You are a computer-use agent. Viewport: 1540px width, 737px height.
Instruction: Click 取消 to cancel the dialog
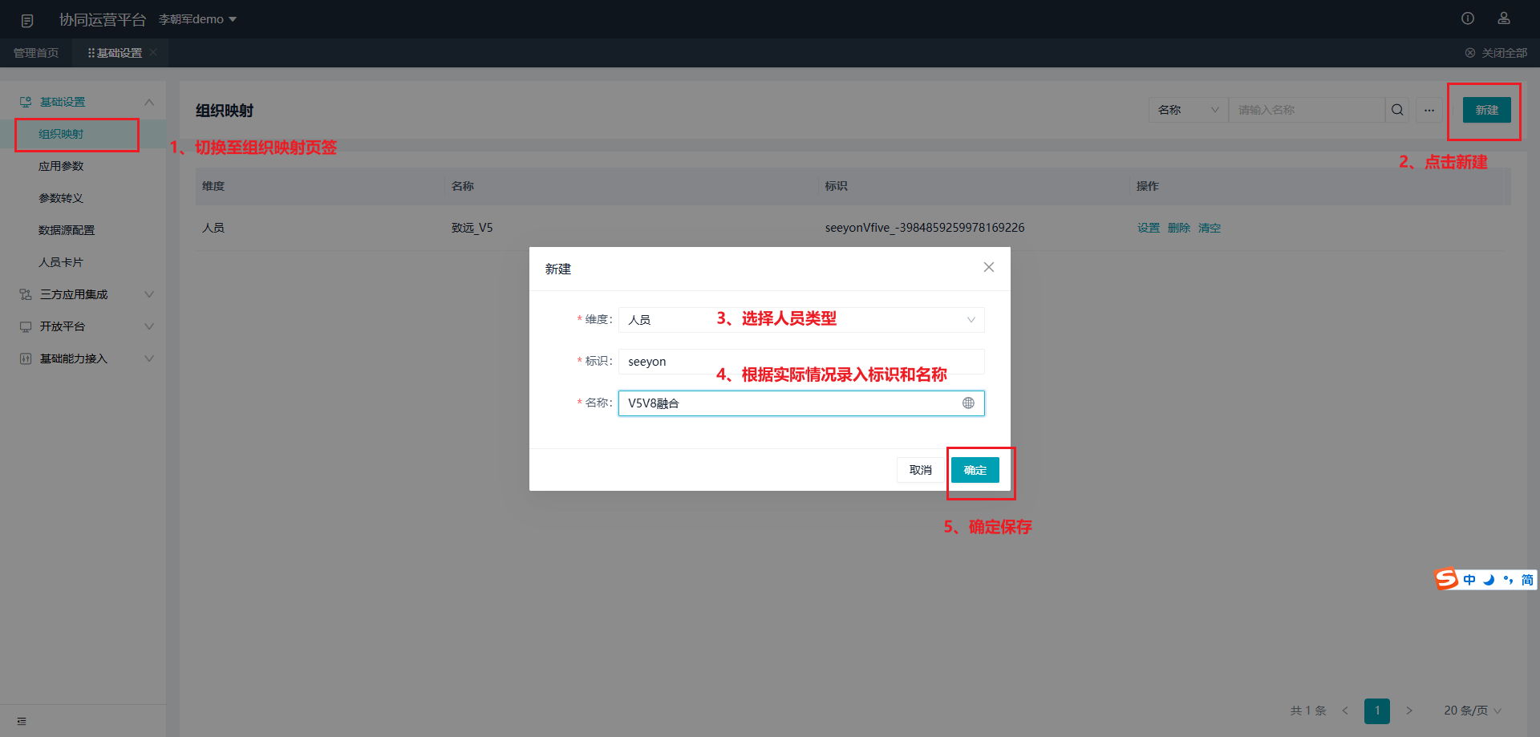(921, 470)
